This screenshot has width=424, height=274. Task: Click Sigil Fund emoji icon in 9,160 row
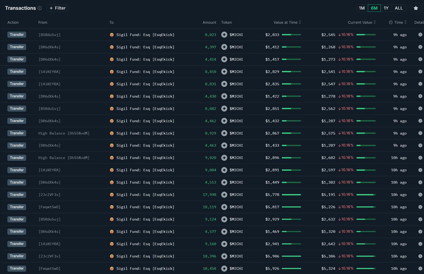point(112,244)
